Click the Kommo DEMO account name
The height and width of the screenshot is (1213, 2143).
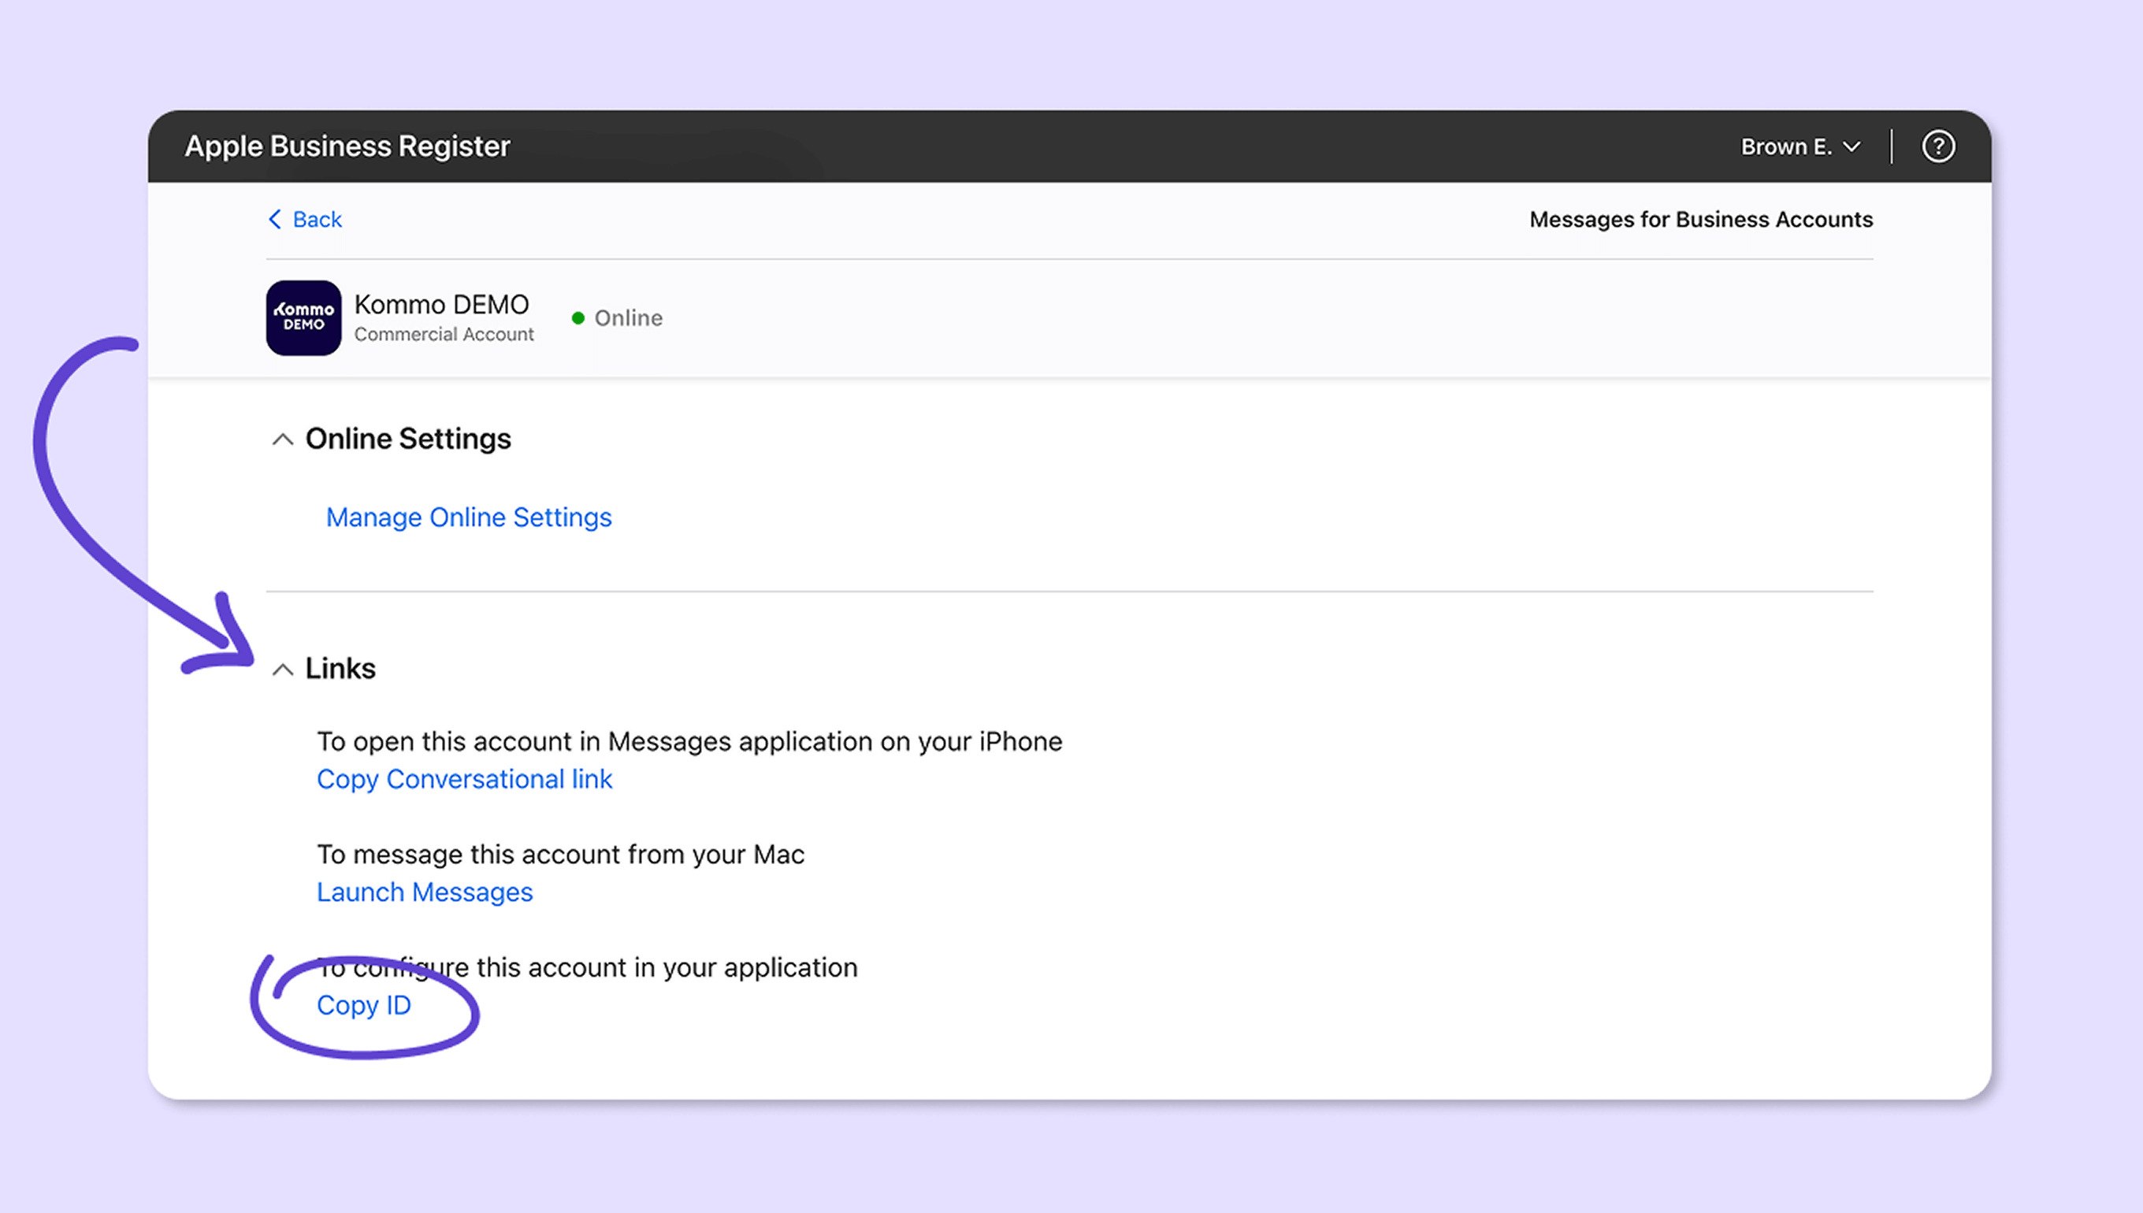(x=440, y=304)
